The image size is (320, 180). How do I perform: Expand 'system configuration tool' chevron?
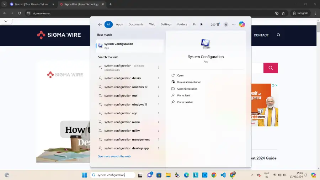(x=159, y=96)
